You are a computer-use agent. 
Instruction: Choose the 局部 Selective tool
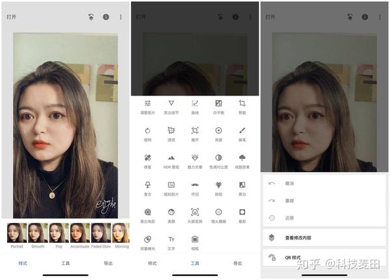click(x=218, y=134)
